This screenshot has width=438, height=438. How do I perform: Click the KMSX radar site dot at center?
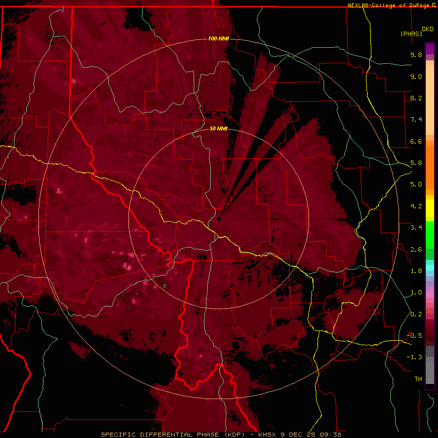coord(219,219)
